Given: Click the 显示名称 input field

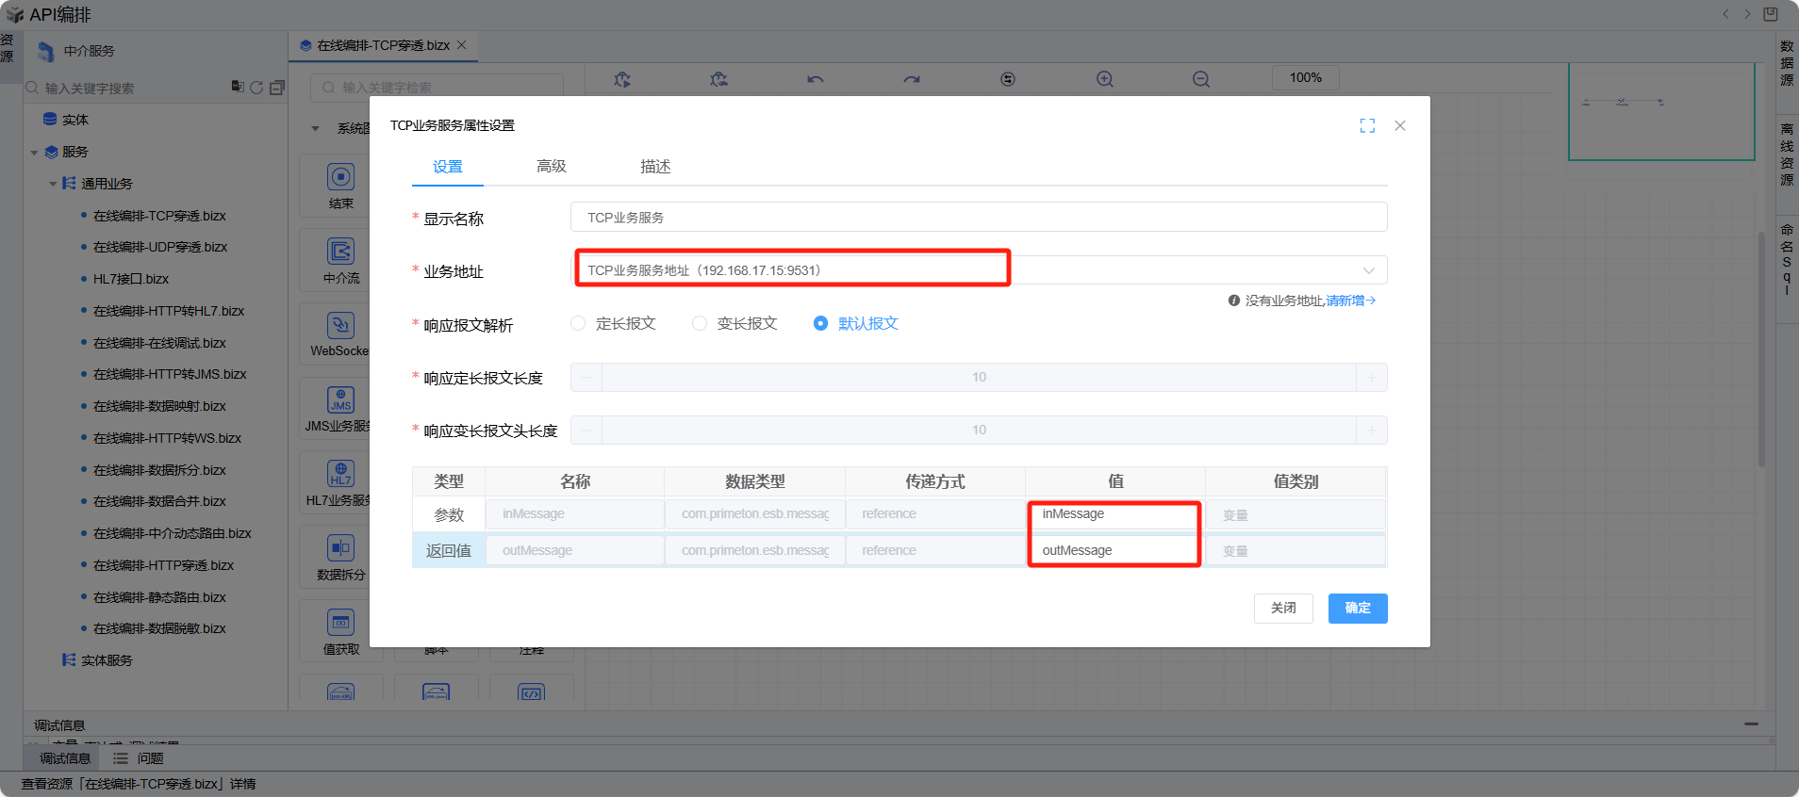Looking at the screenshot, I should click(978, 218).
